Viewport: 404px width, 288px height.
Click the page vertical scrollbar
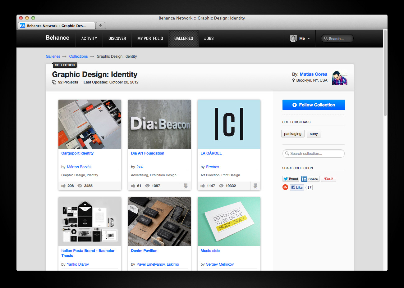click(x=385, y=73)
